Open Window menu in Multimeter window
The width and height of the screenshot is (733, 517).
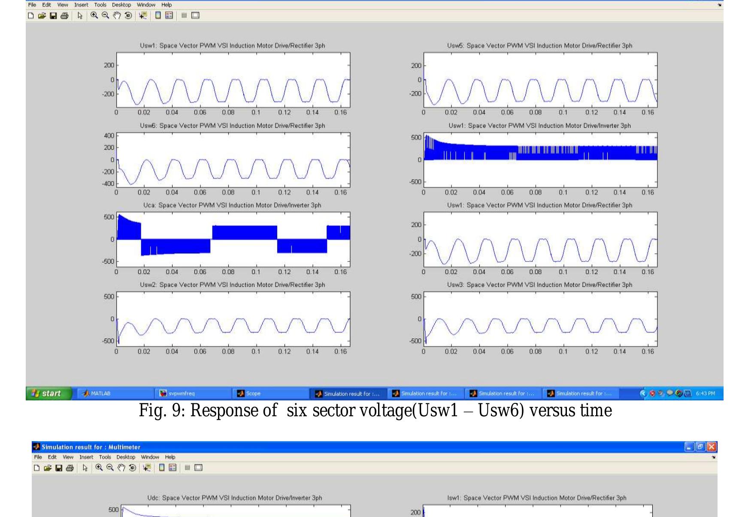point(150,457)
